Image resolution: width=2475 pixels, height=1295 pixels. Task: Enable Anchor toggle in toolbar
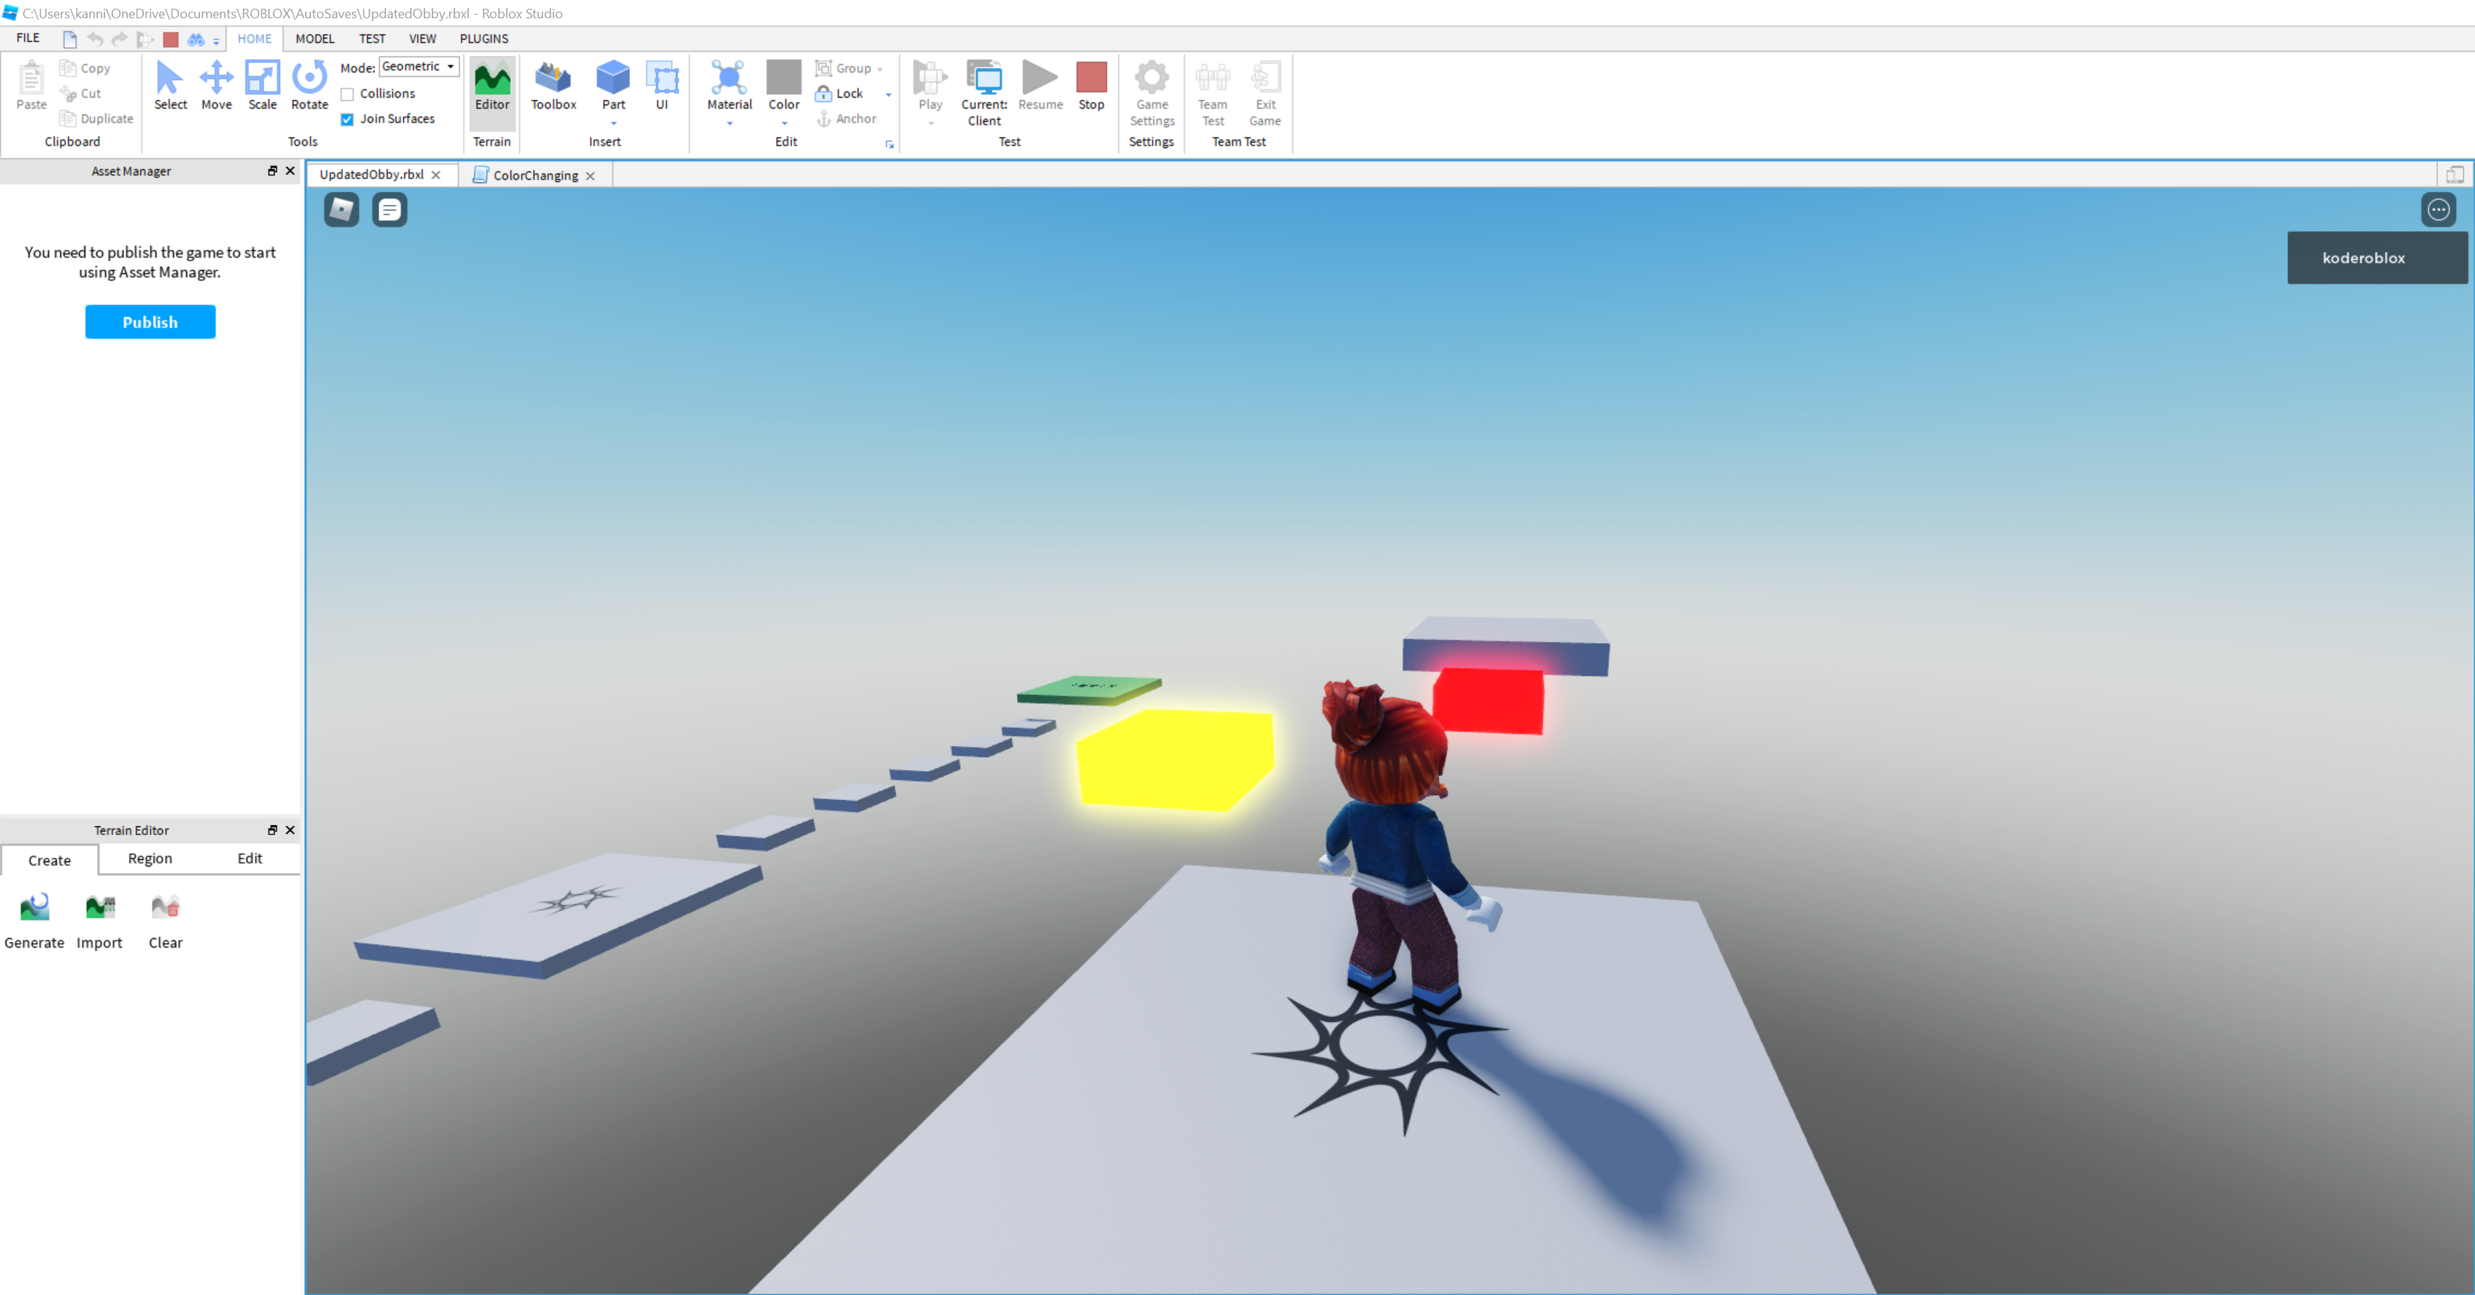pos(845,118)
